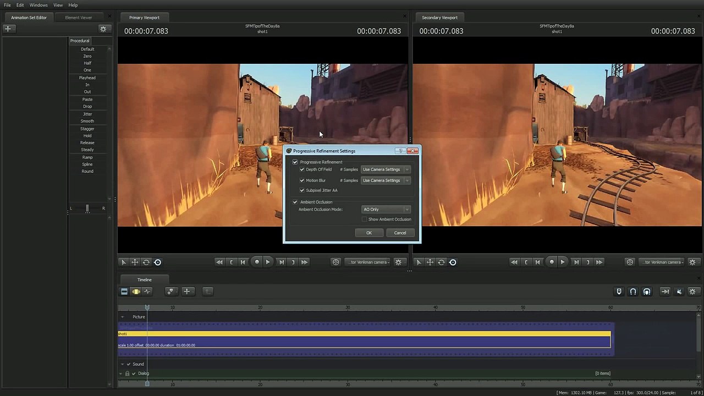Toggle the Depth Of Field checkbox

(x=302, y=169)
